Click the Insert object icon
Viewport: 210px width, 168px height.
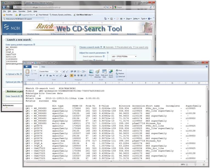111,73
